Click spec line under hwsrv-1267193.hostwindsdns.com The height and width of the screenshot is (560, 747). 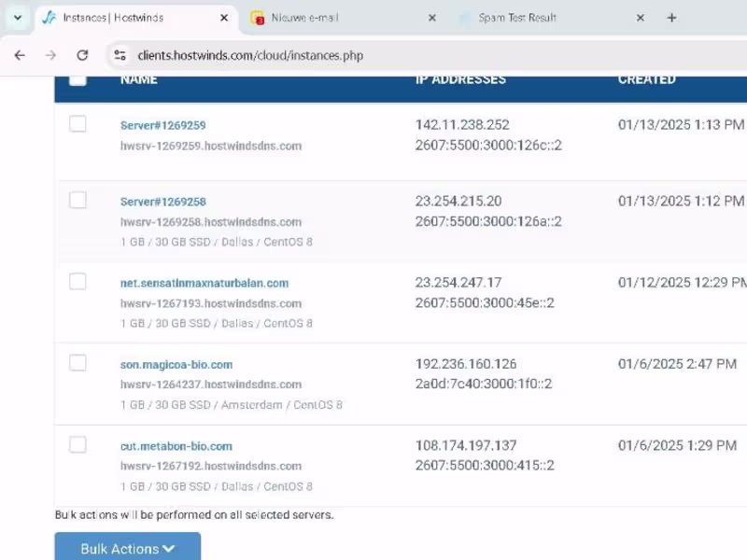click(x=217, y=323)
